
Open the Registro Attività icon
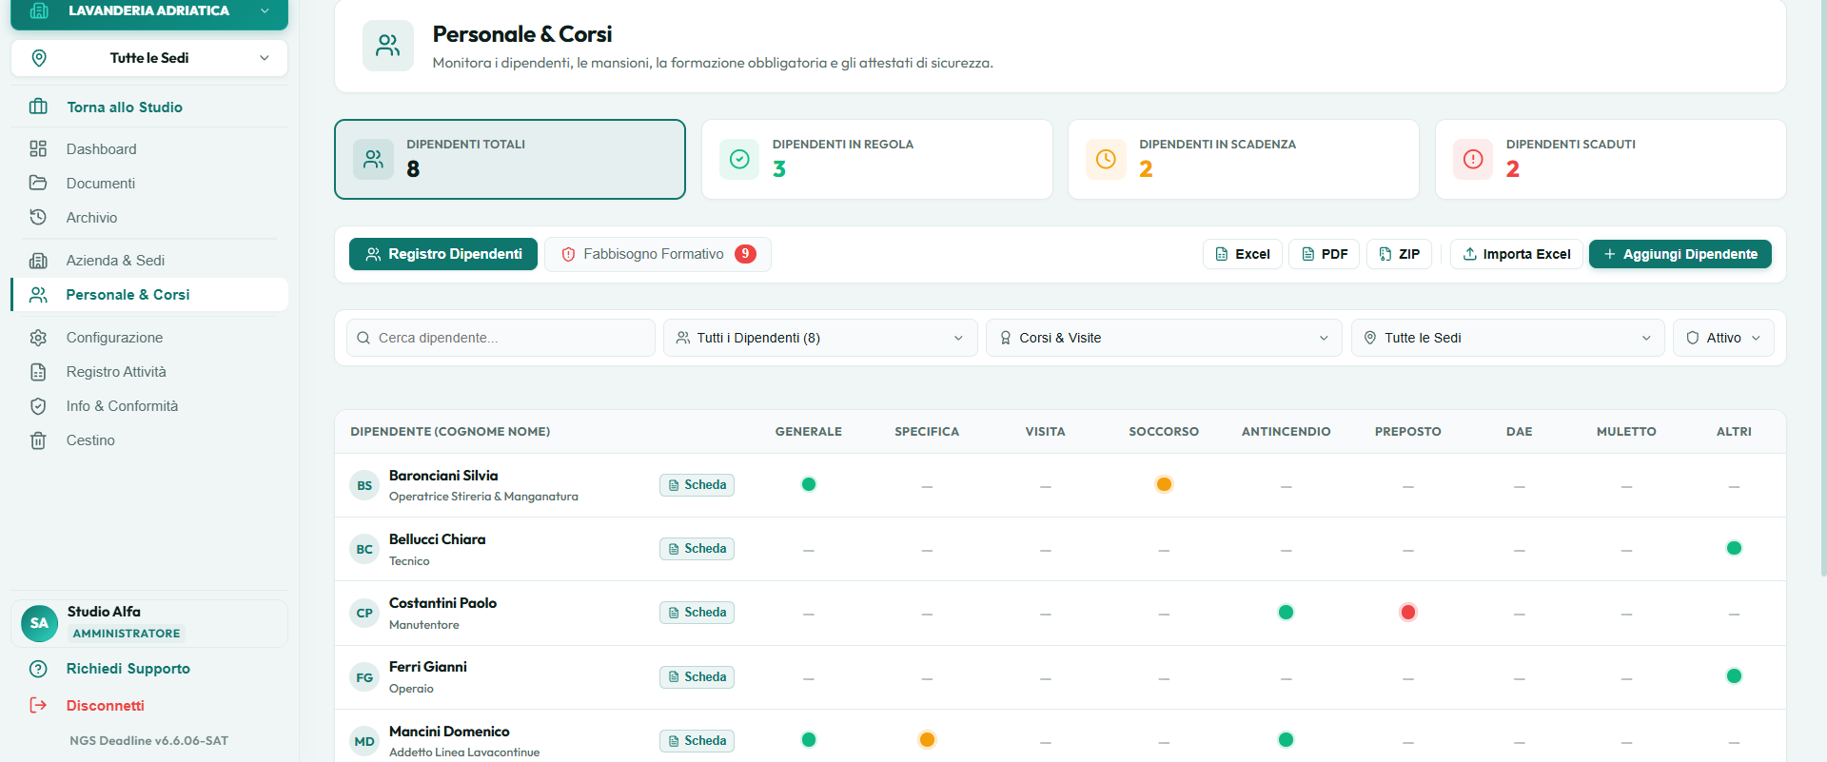(x=38, y=371)
